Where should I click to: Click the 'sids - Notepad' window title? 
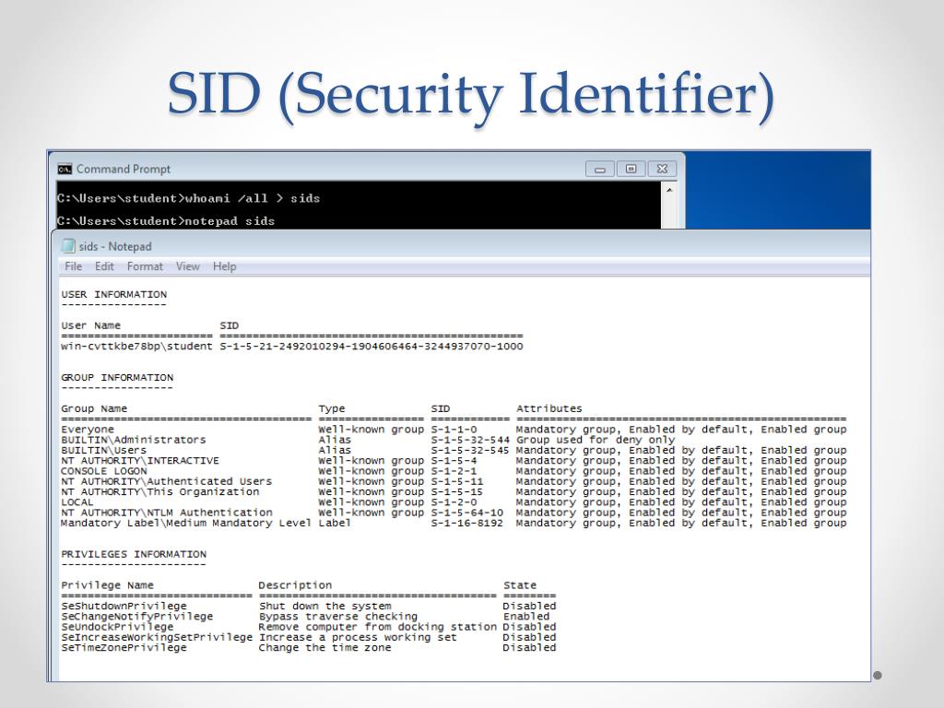(x=115, y=246)
